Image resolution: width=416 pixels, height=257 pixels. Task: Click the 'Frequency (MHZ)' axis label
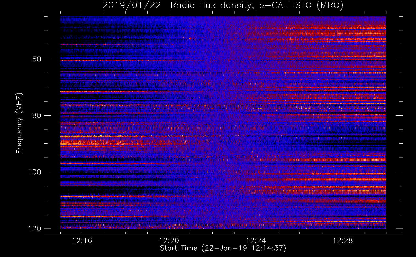click(x=19, y=123)
